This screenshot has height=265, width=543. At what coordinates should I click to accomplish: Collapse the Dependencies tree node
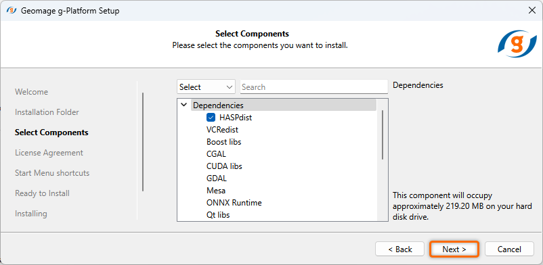(184, 105)
